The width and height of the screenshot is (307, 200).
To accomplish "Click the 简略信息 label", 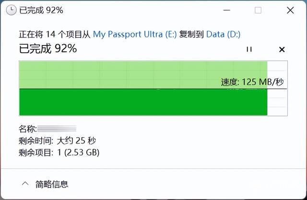I will (x=52, y=184).
